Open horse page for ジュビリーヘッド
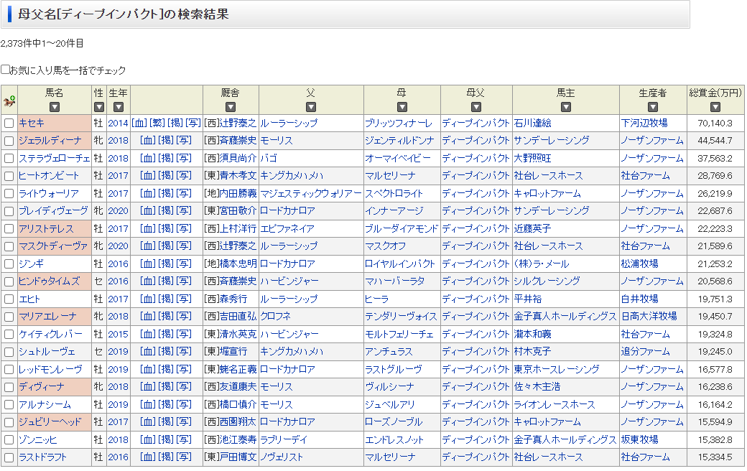The width and height of the screenshot is (747, 471). [50, 422]
